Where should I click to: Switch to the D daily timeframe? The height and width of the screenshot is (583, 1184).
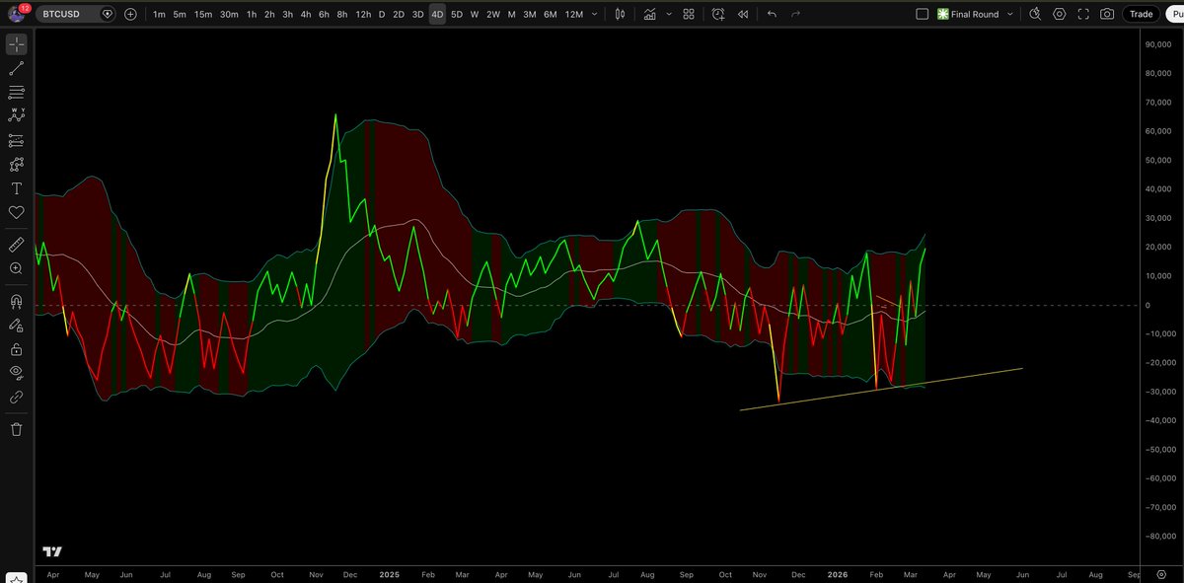(x=382, y=14)
